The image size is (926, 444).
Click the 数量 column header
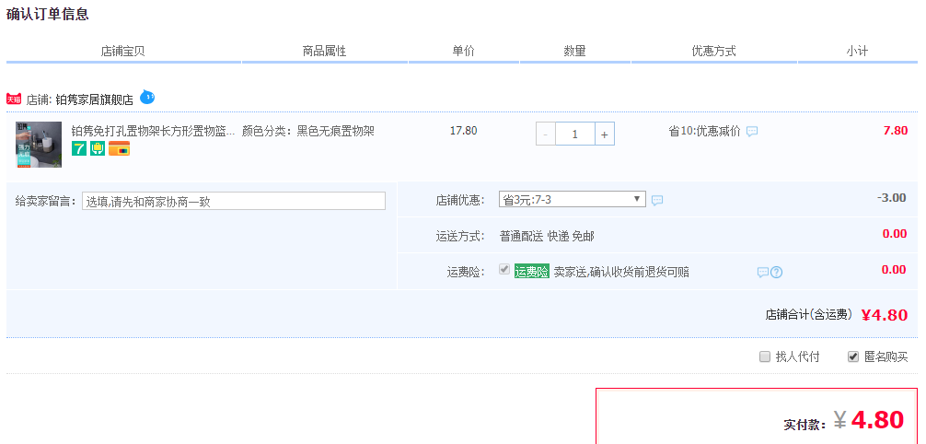pos(574,51)
